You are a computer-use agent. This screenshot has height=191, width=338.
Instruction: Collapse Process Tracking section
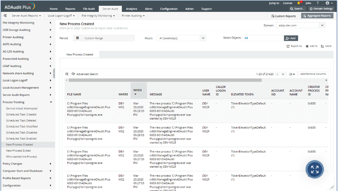(x=27, y=102)
